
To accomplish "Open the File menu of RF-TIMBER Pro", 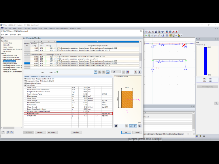I will pos(2,35).
